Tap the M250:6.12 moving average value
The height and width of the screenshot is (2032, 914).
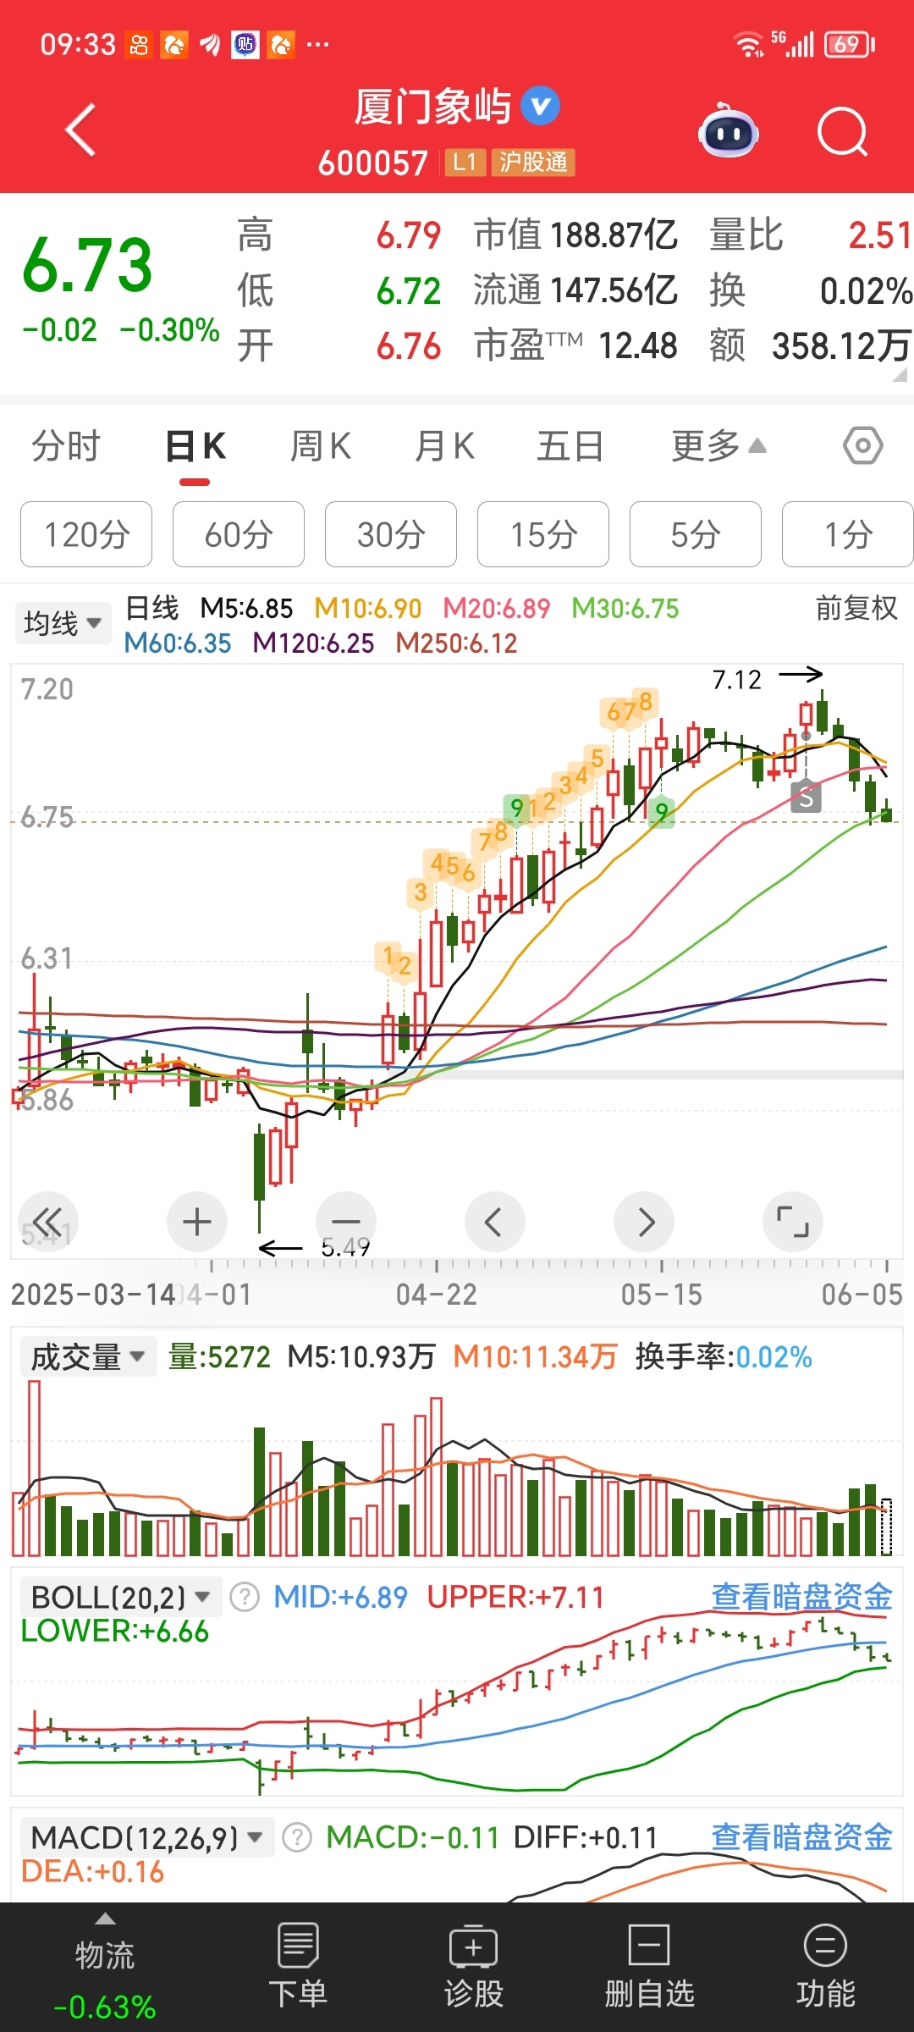(456, 643)
